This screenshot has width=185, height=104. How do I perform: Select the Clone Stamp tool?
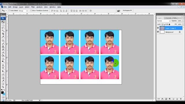pyautogui.click(x=3, y=47)
